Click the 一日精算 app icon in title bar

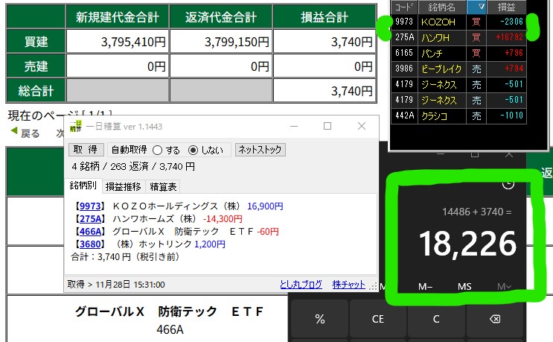(74, 127)
